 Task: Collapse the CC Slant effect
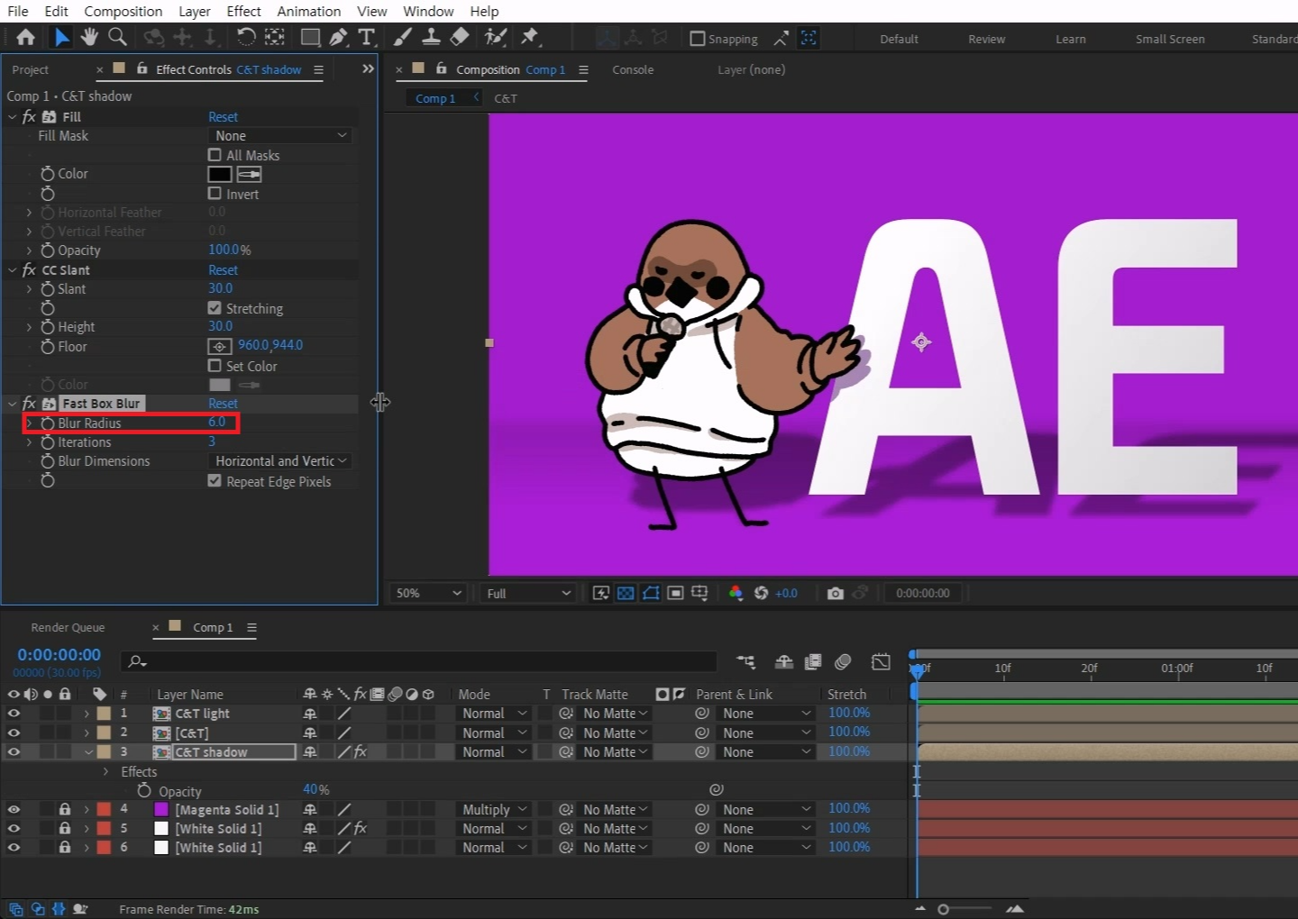[13, 269]
